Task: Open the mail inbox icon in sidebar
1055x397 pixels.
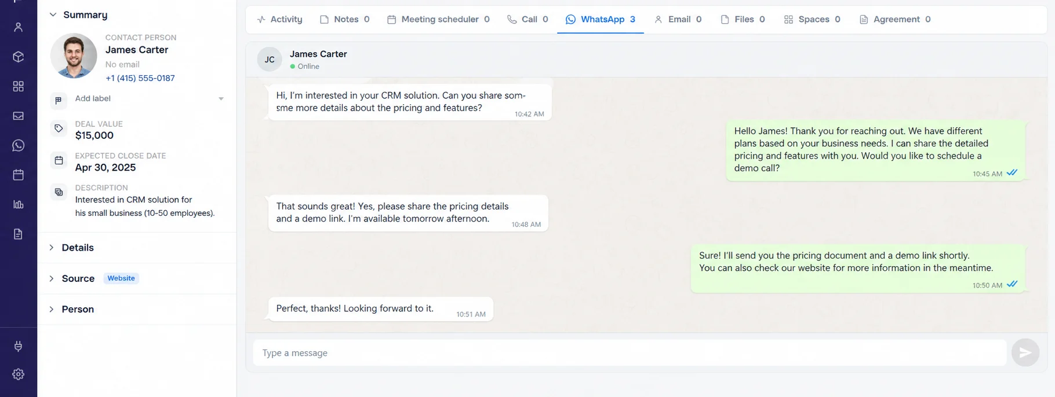Action: [x=19, y=116]
